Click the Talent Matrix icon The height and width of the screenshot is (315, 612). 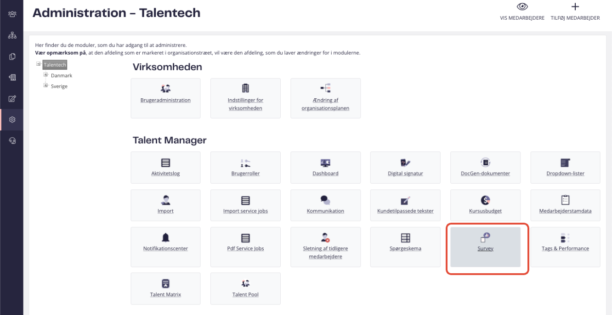click(165, 283)
